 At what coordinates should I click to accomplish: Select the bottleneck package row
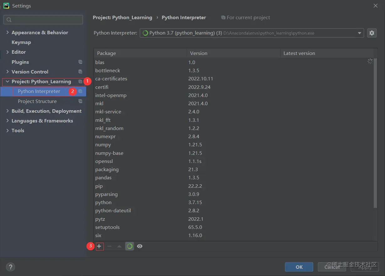pos(234,70)
